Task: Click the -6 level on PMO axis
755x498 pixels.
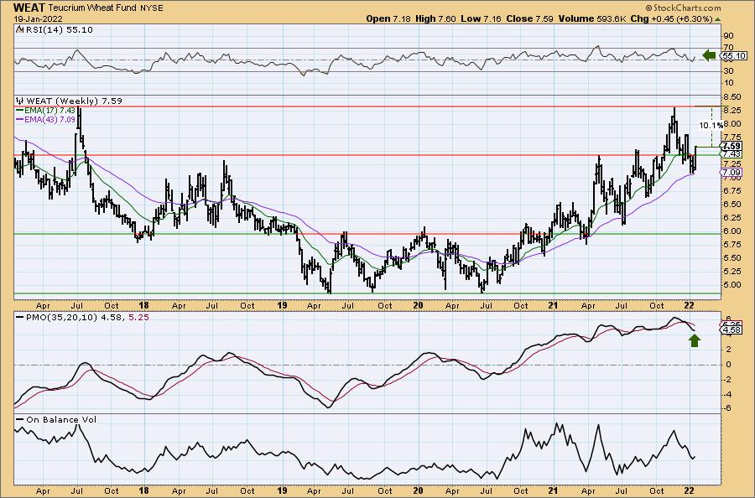Action: (729, 408)
